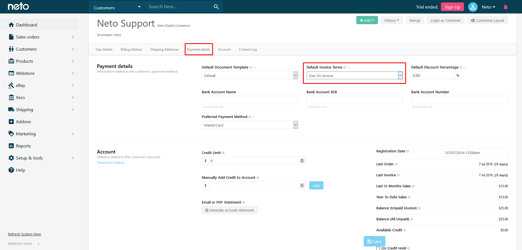This screenshot has width=522, height=250.
Task: Click info icon beside Default Discount Percentage
Action: click(461, 67)
